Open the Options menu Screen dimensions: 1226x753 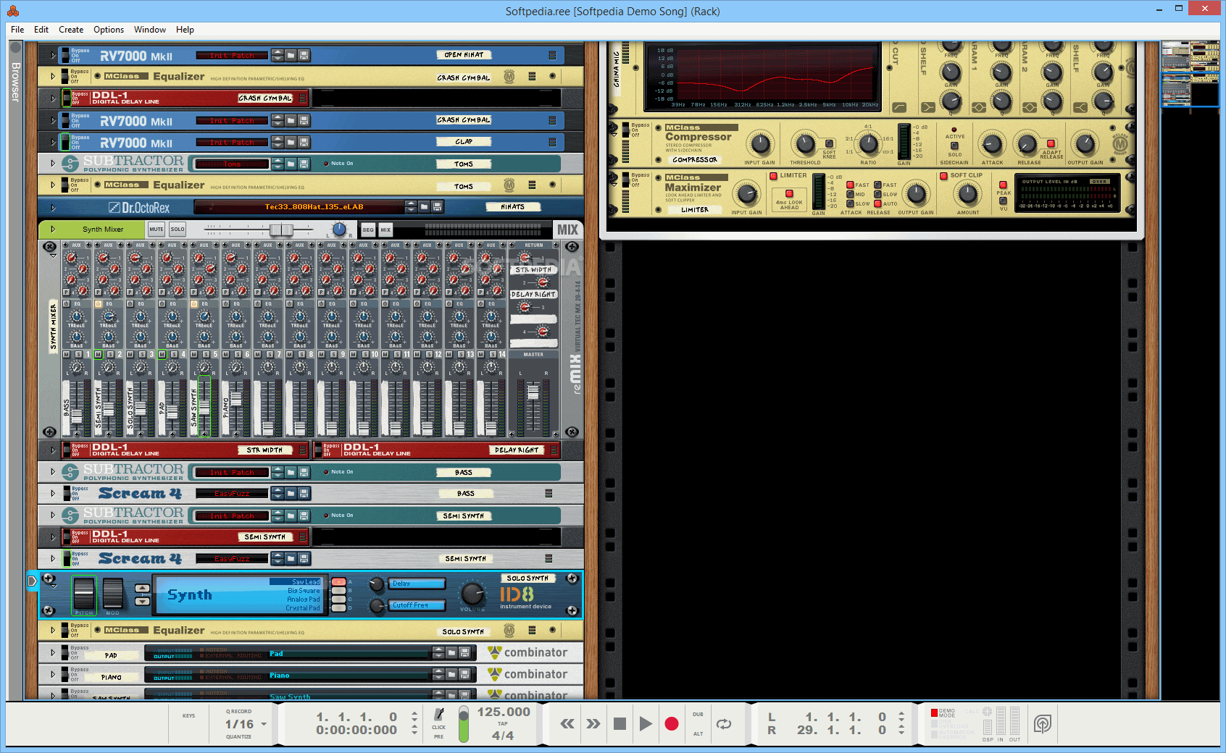(109, 30)
